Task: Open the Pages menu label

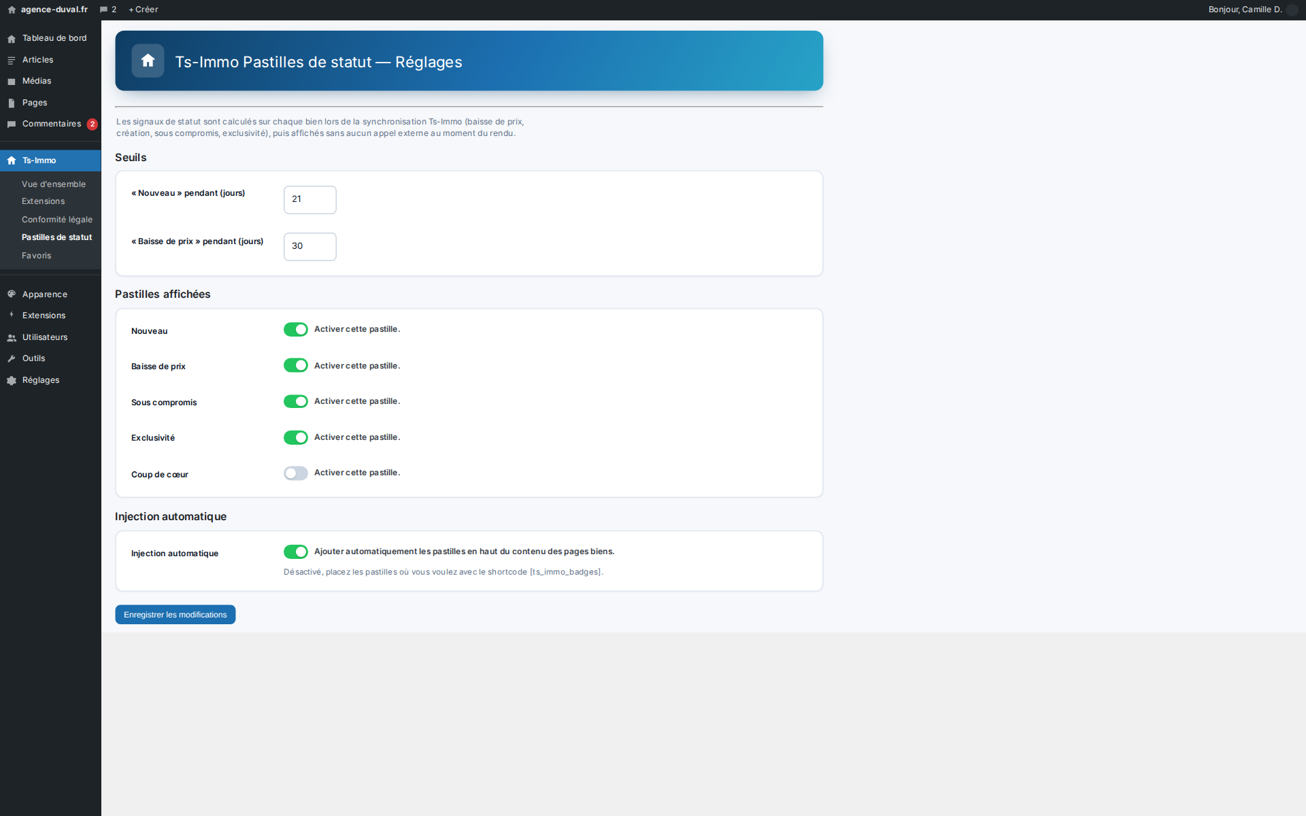Action: [x=35, y=103]
